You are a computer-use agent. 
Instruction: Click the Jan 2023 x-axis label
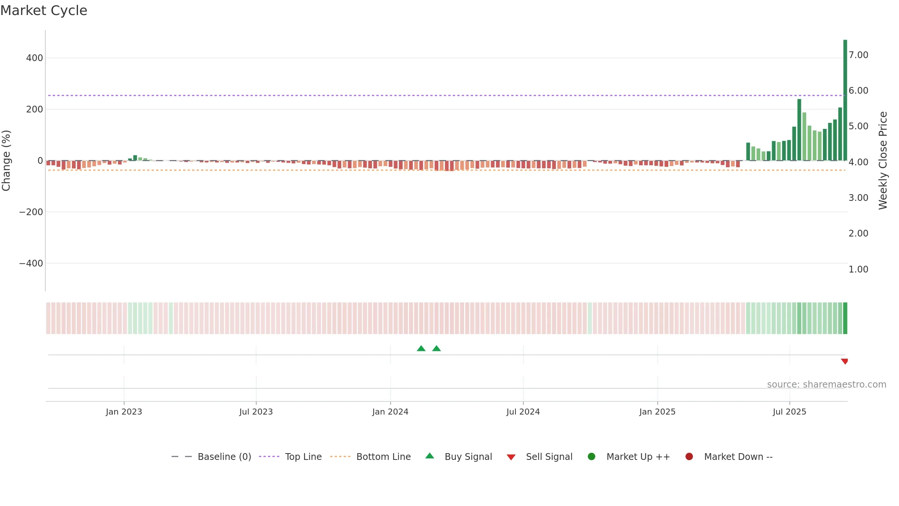point(124,412)
